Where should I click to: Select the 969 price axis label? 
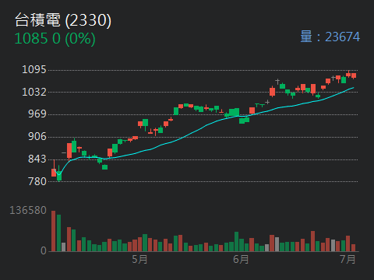37,114
